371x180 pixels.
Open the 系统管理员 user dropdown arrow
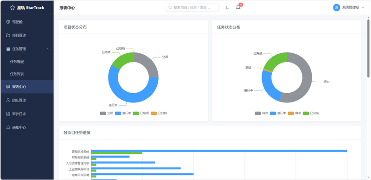(363, 7)
